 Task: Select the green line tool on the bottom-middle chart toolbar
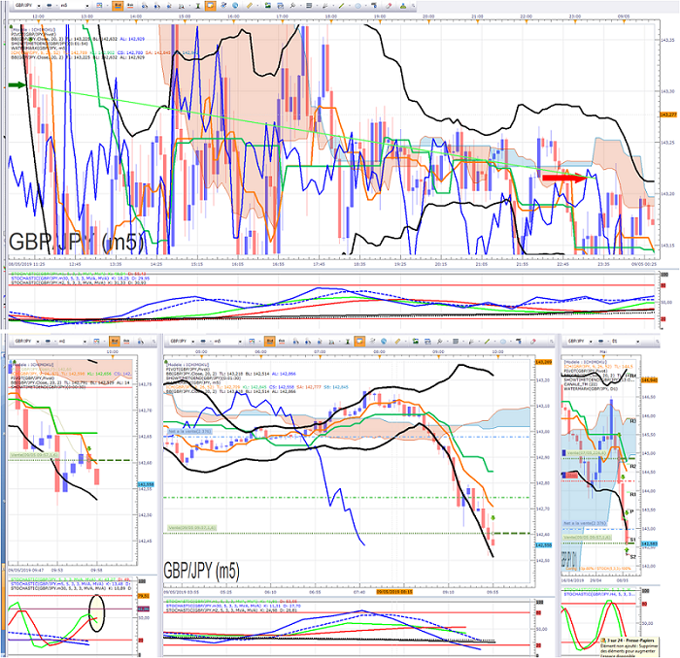pos(487,342)
